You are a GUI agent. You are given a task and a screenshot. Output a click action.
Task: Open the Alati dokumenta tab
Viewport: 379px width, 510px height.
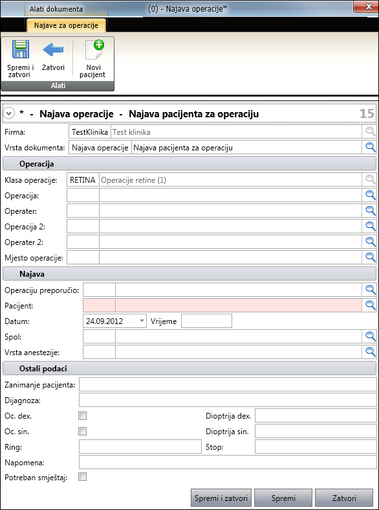(x=56, y=9)
